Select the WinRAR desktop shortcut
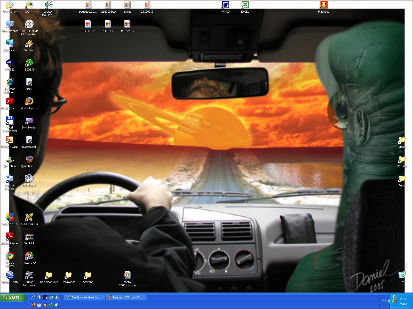The height and width of the screenshot is (309, 413). click(29, 237)
